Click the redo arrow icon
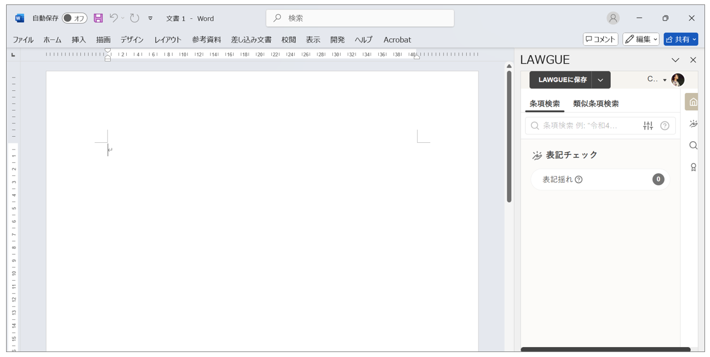 click(x=135, y=18)
